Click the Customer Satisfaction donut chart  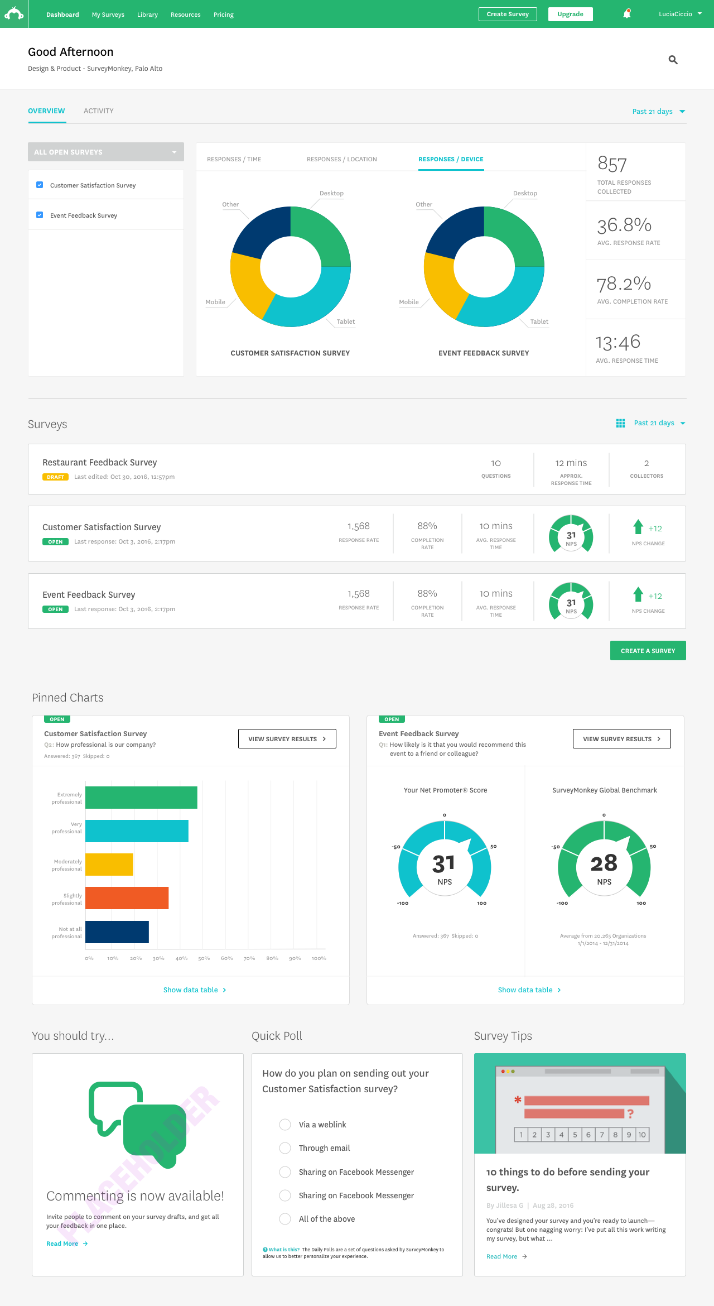point(291,267)
